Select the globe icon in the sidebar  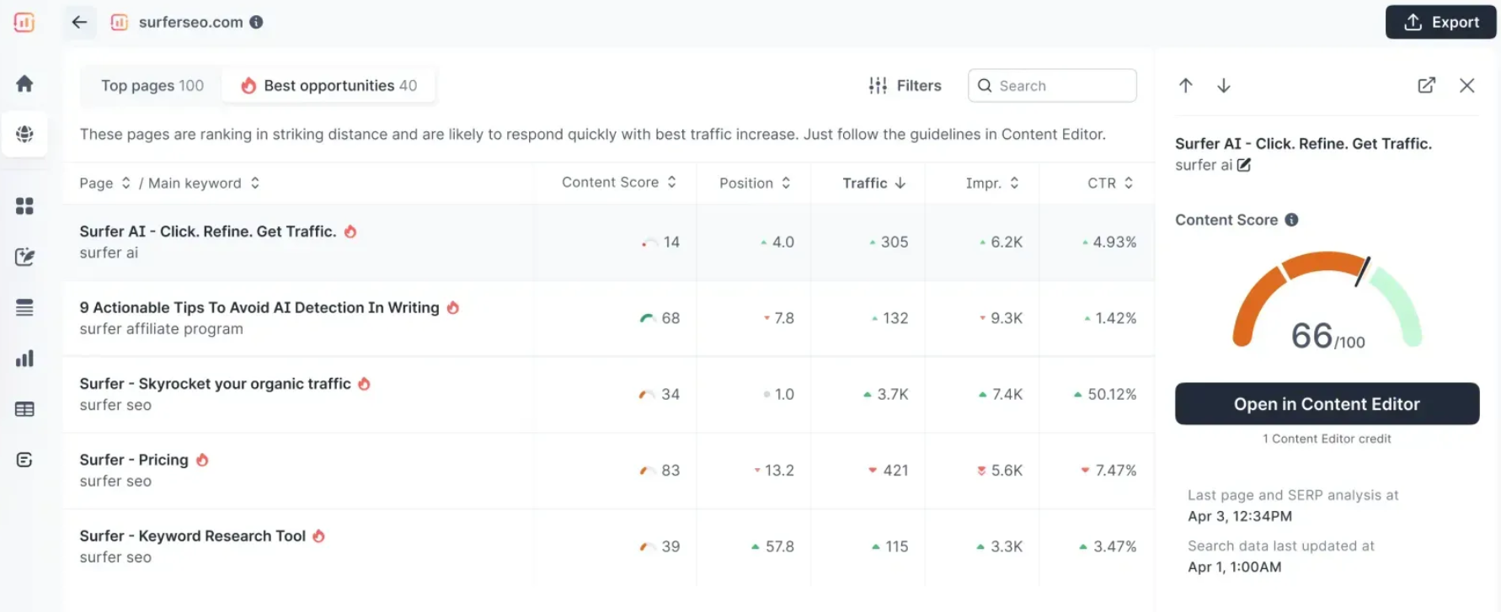click(24, 134)
